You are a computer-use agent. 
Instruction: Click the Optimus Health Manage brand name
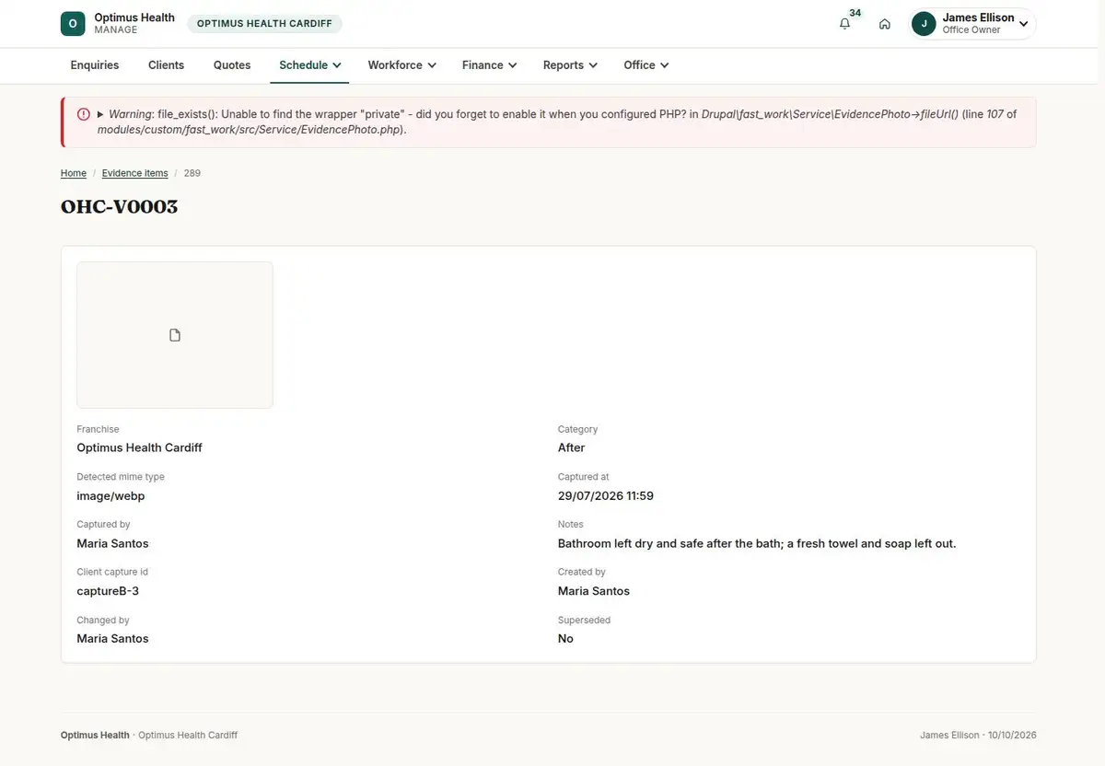tap(134, 23)
